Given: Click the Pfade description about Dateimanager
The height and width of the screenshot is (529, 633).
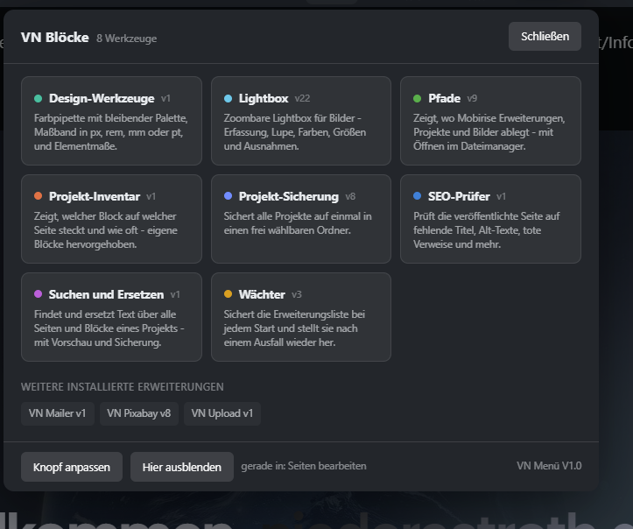Looking at the screenshot, I should 489,132.
